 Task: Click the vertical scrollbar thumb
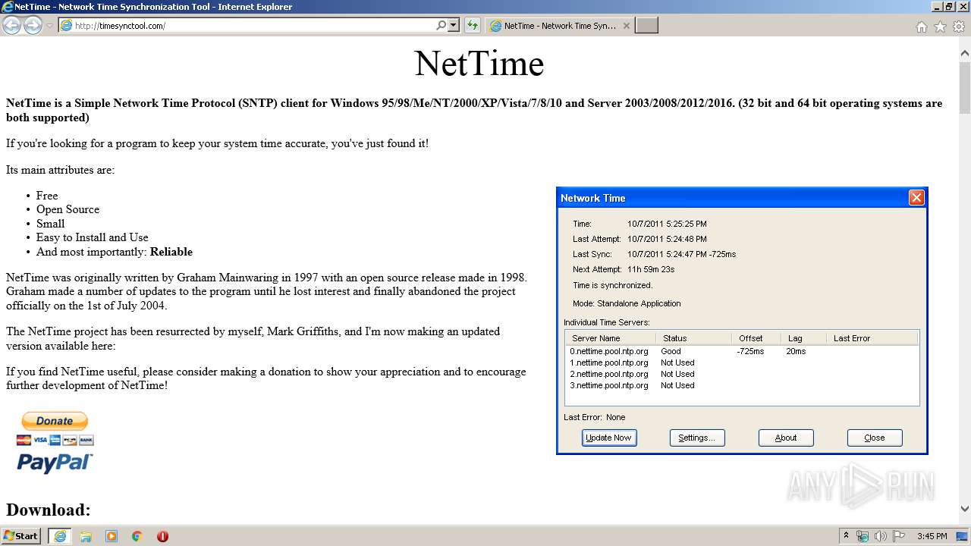click(x=964, y=88)
